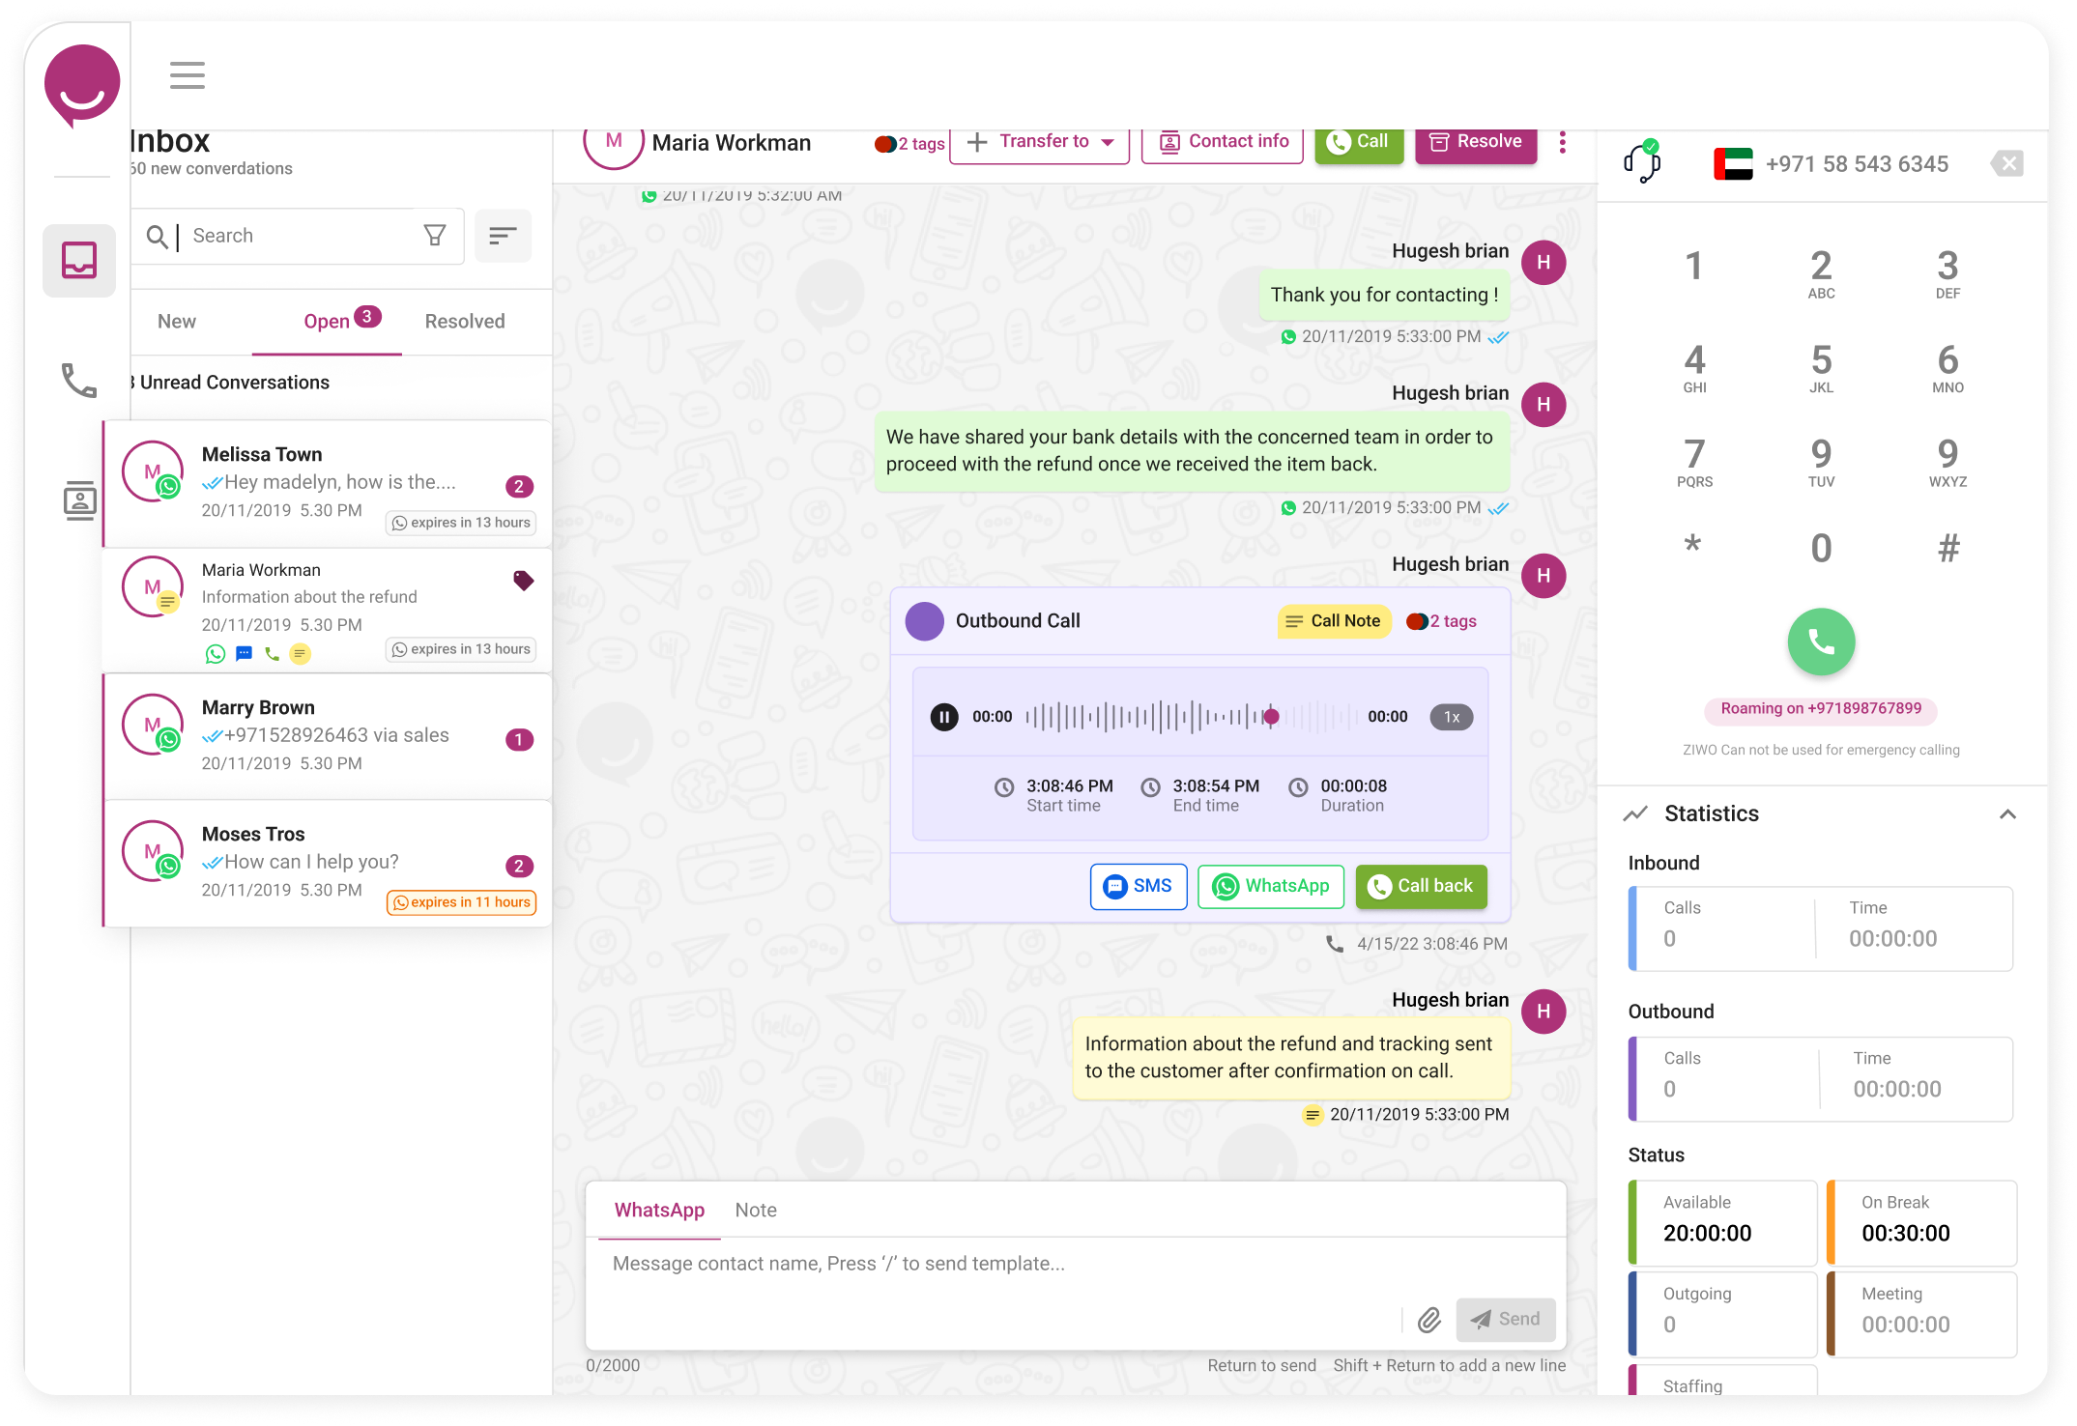Click the On Break status card
Viewport: 2077px width, 1426px height.
(1921, 1222)
